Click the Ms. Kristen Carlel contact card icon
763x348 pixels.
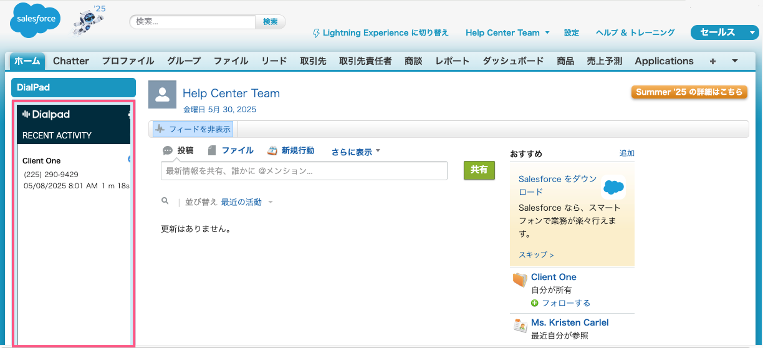point(520,325)
